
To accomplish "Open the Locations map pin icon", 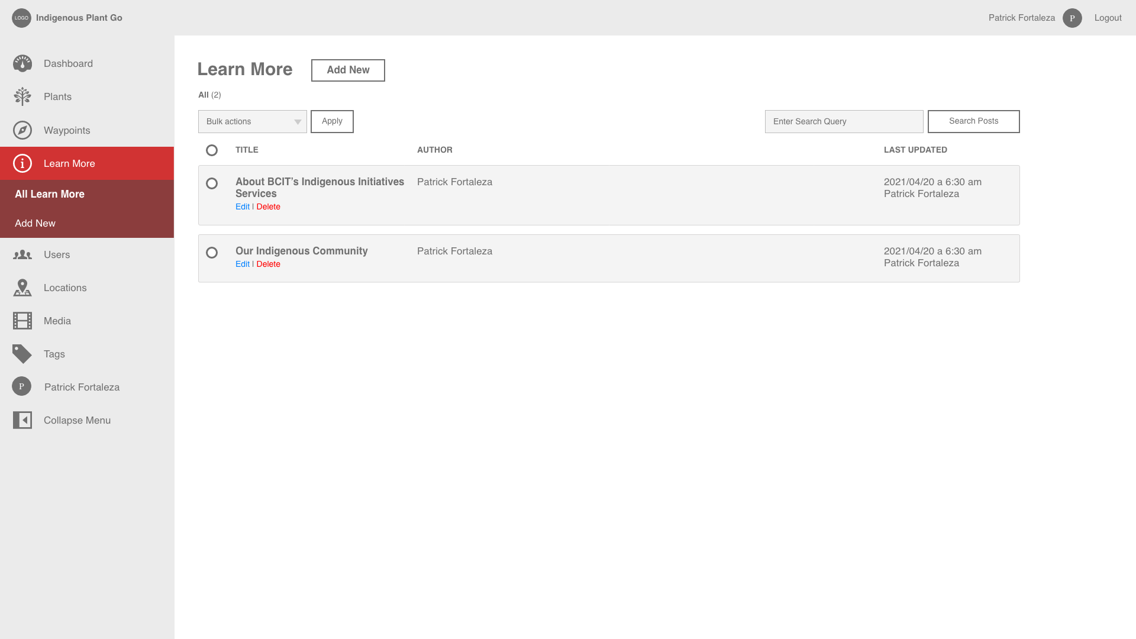I will pos(22,288).
